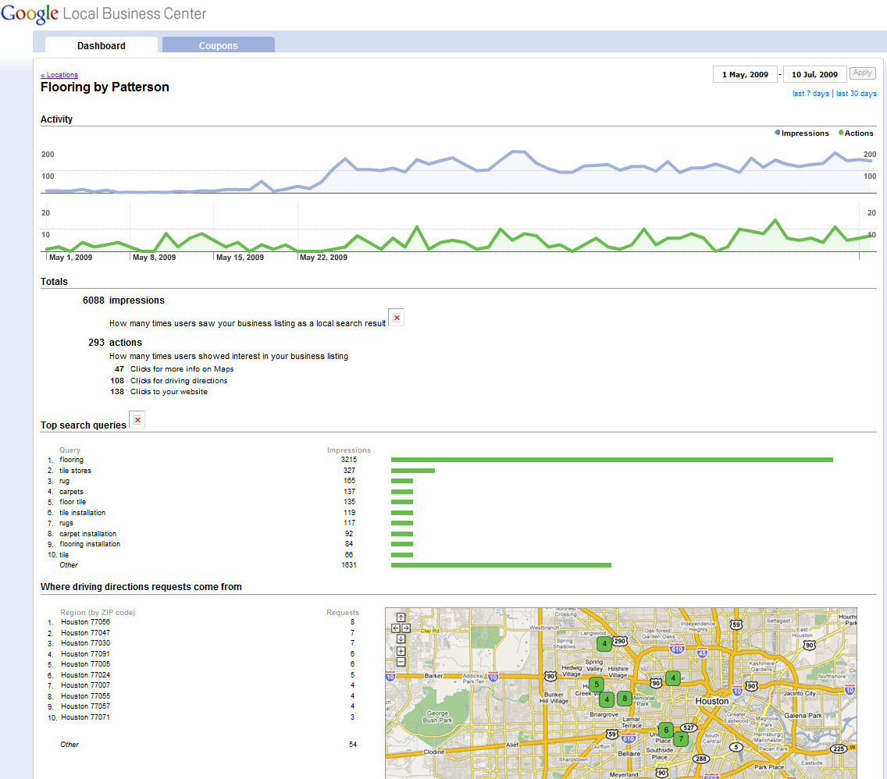Click the green 8 map marker

click(625, 699)
